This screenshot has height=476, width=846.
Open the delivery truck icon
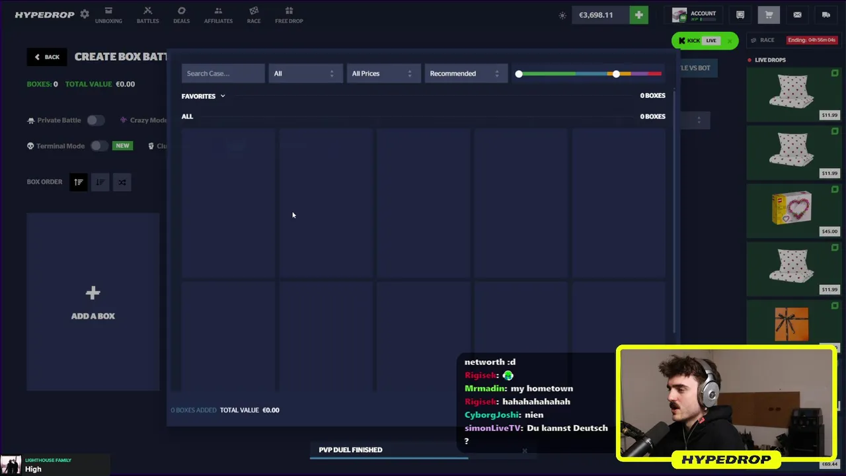coord(826,15)
